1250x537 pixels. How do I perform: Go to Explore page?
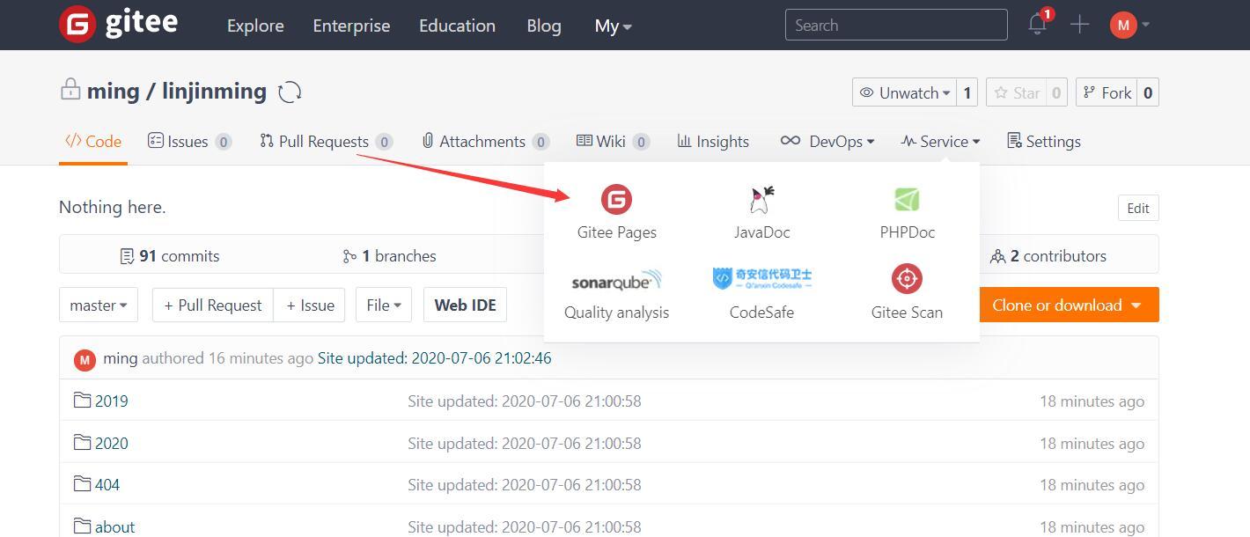point(255,26)
